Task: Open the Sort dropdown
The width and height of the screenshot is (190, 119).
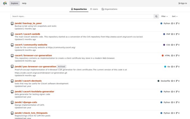Action: click(x=174, y=17)
